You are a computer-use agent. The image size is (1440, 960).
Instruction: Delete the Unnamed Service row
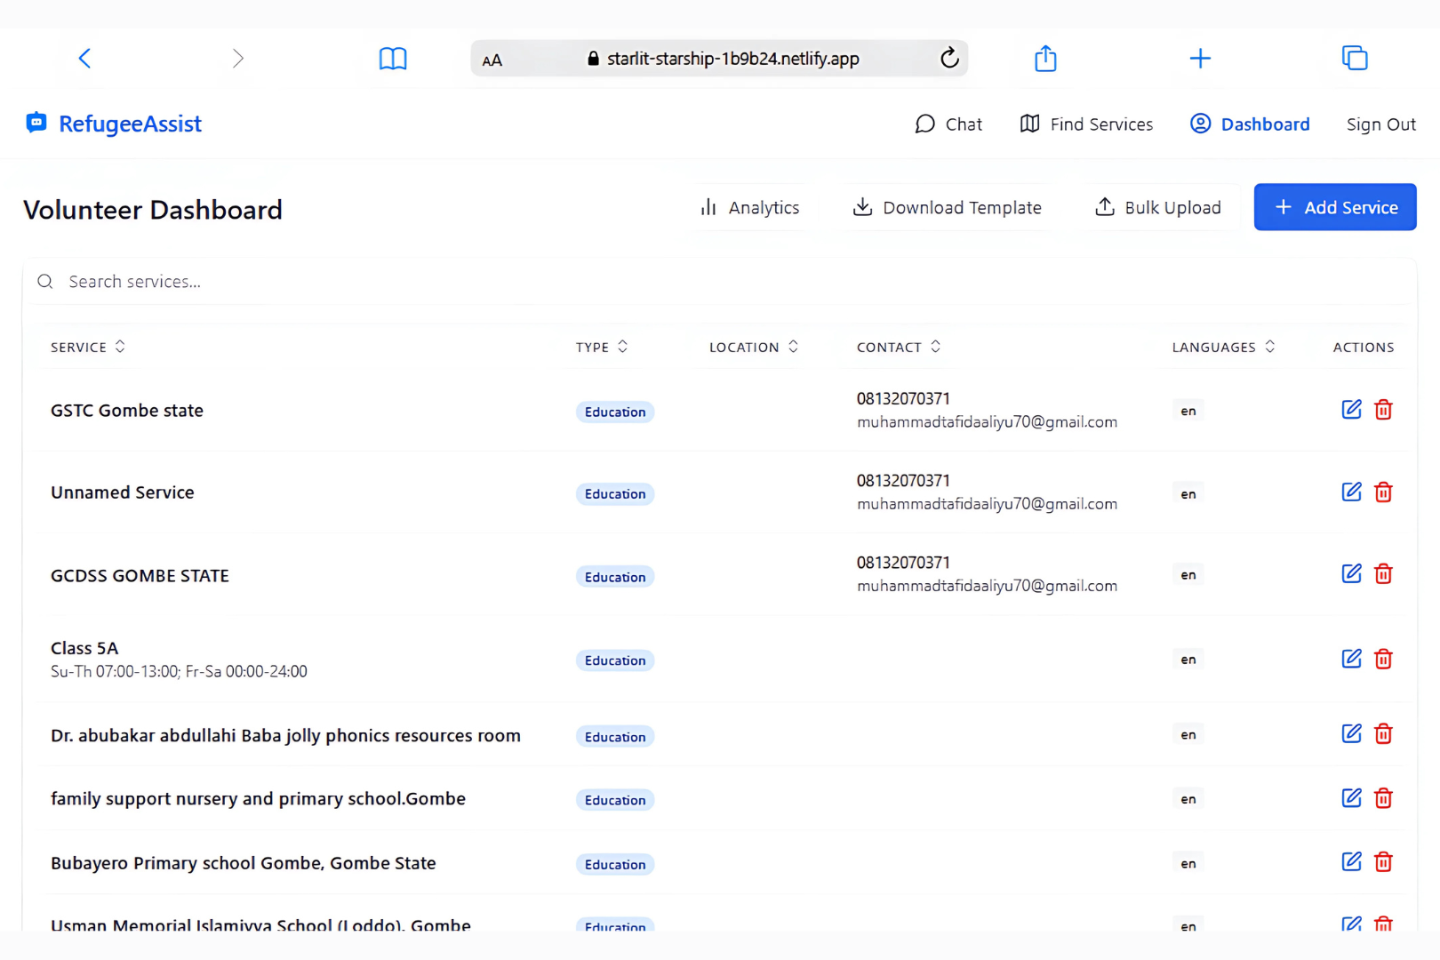1383,492
